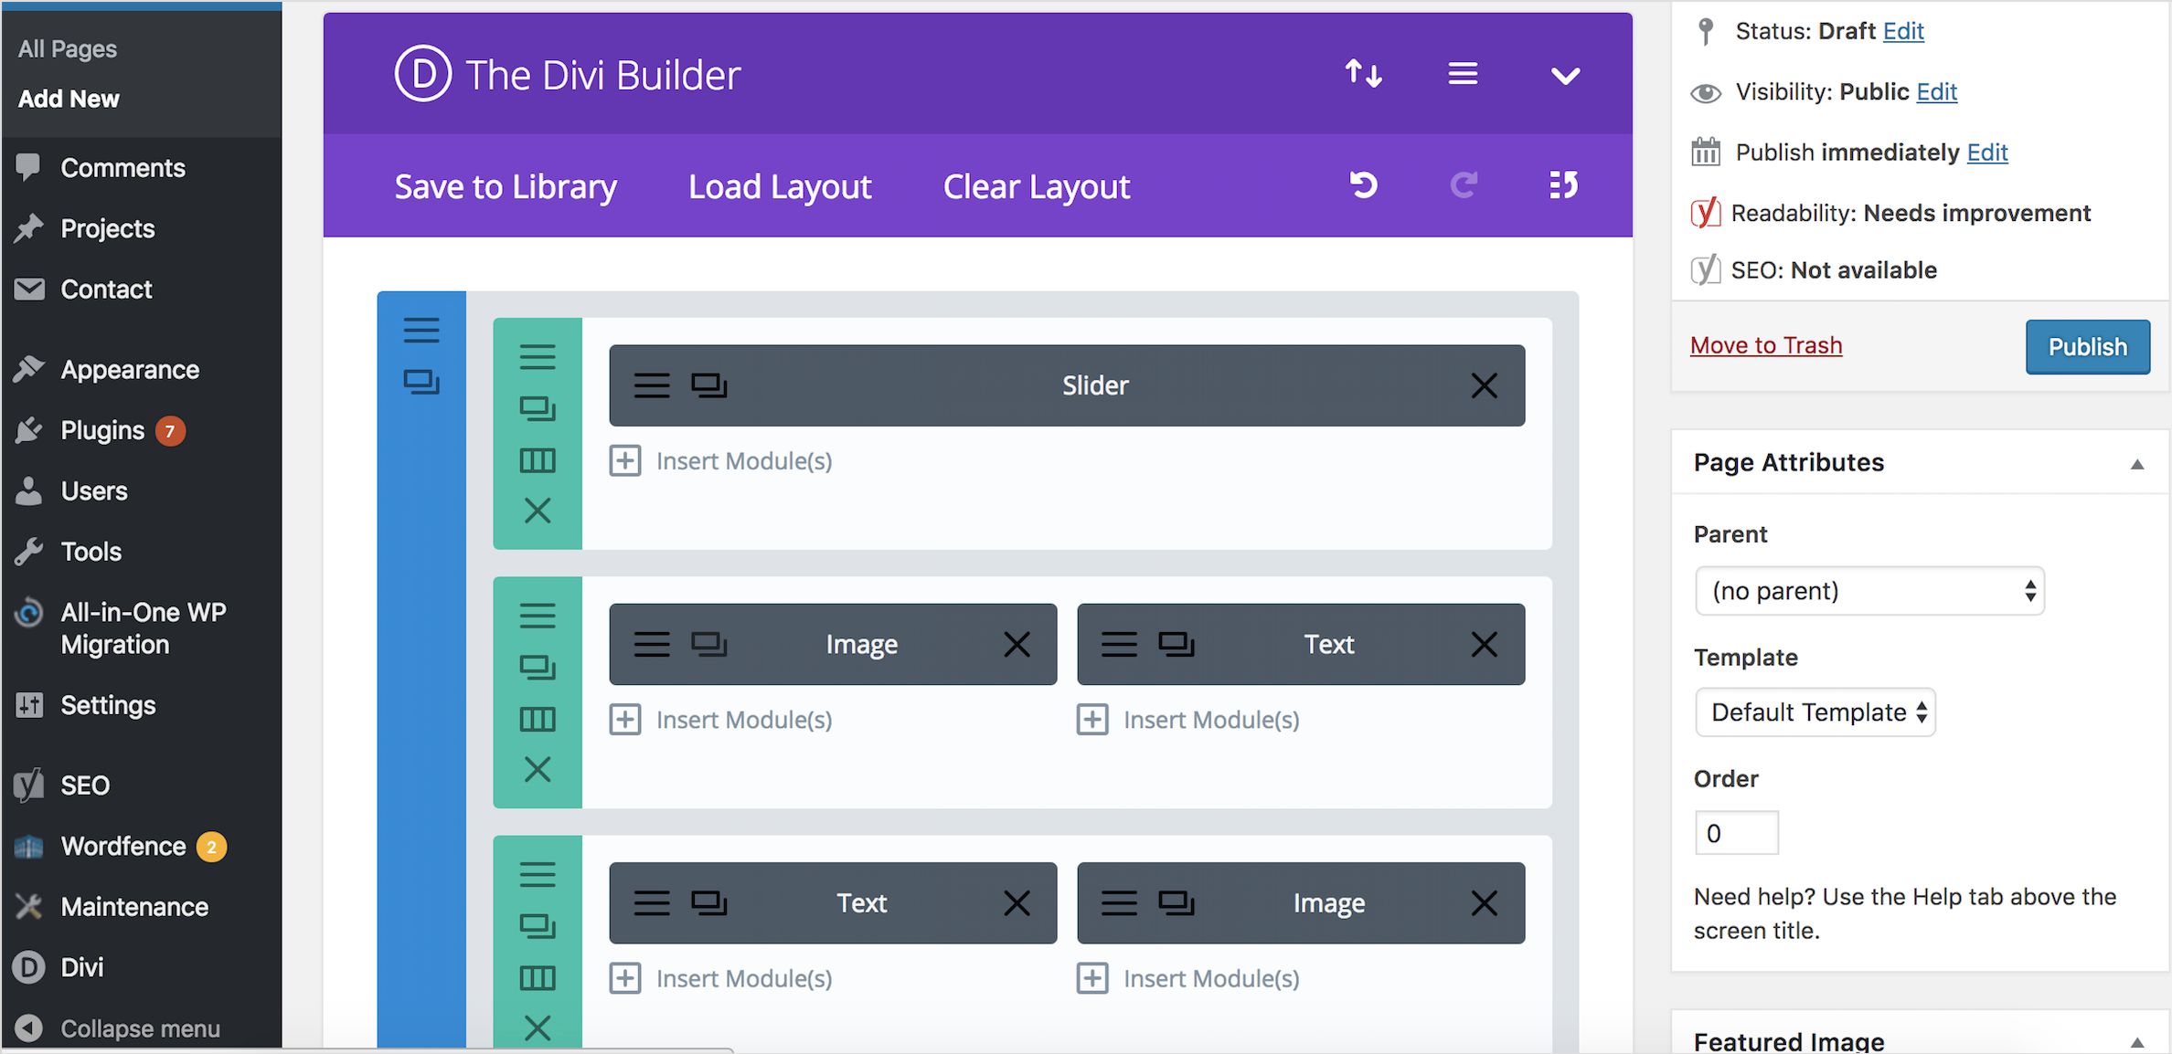Edit the Visibility setting
Viewport: 2172px width, 1054px height.
click(1936, 92)
